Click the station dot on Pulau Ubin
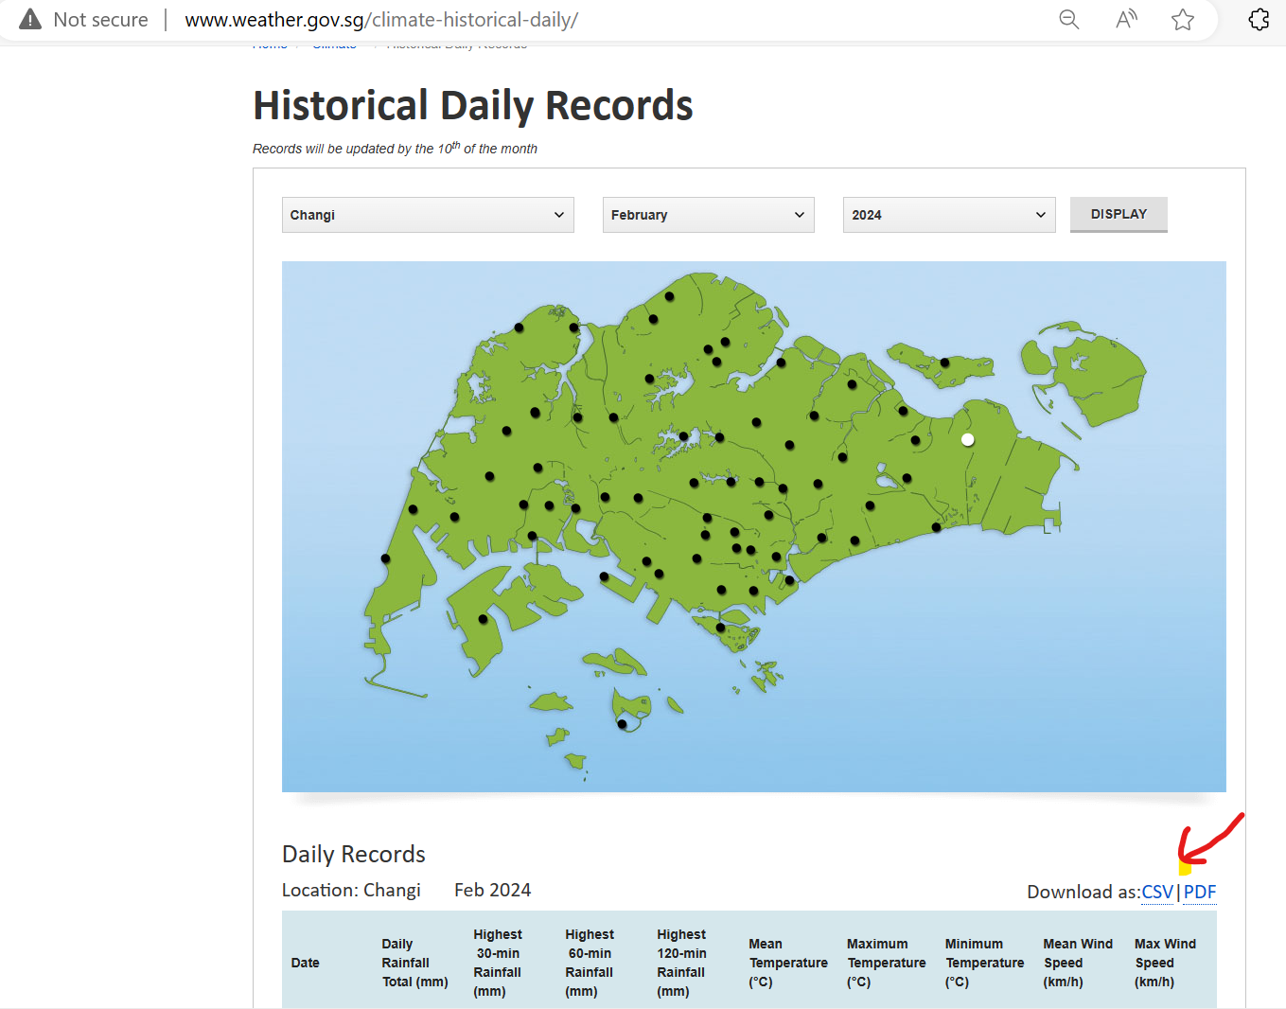The image size is (1286, 1009). 944,363
